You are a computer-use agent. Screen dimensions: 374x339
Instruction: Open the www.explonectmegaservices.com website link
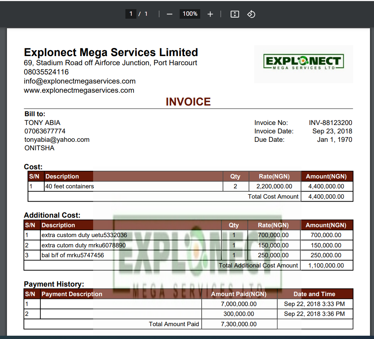coord(79,90)
